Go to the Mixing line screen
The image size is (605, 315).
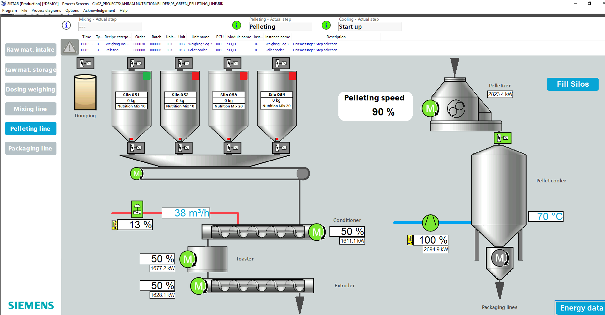tap(30, 109)
